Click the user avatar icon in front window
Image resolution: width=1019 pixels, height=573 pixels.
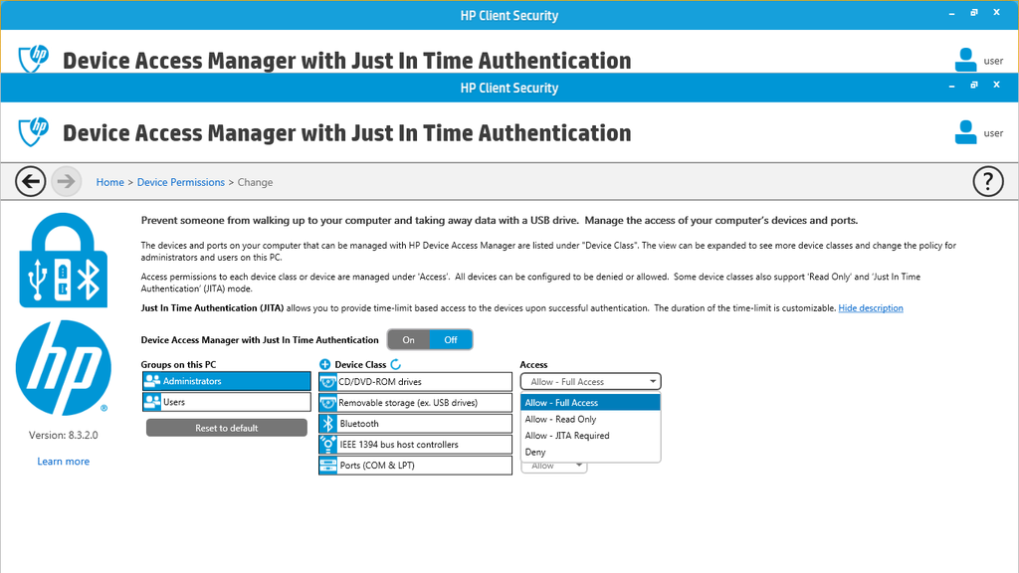[x=965, y=132]
